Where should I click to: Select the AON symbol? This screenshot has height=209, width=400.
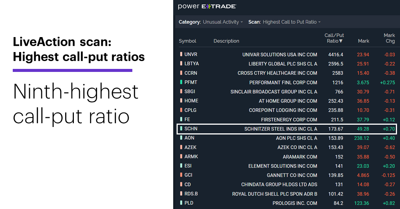pyautogui.click(x=190, y=138)
